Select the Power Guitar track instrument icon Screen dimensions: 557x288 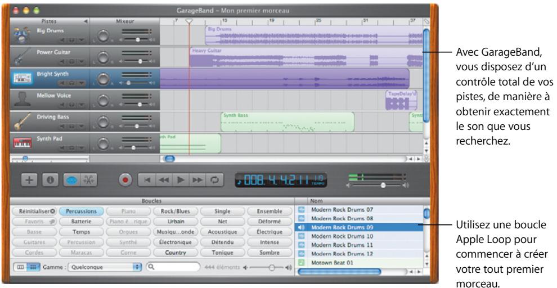pyautogui.click(x=21, y=57)
